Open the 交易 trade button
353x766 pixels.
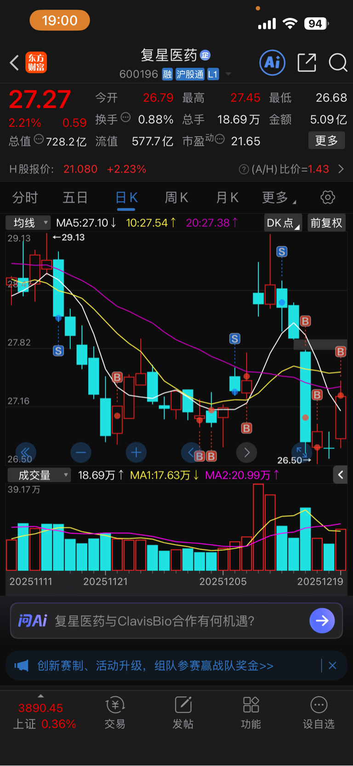pos(115,713)
